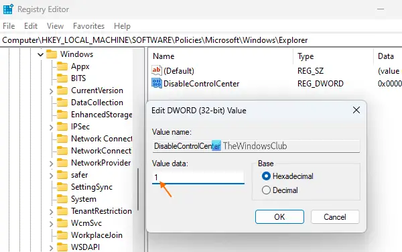This screenshot has height=252, width=402.
Task: Select the WorkplaceJoin folder icon
Action: (62, 235)
